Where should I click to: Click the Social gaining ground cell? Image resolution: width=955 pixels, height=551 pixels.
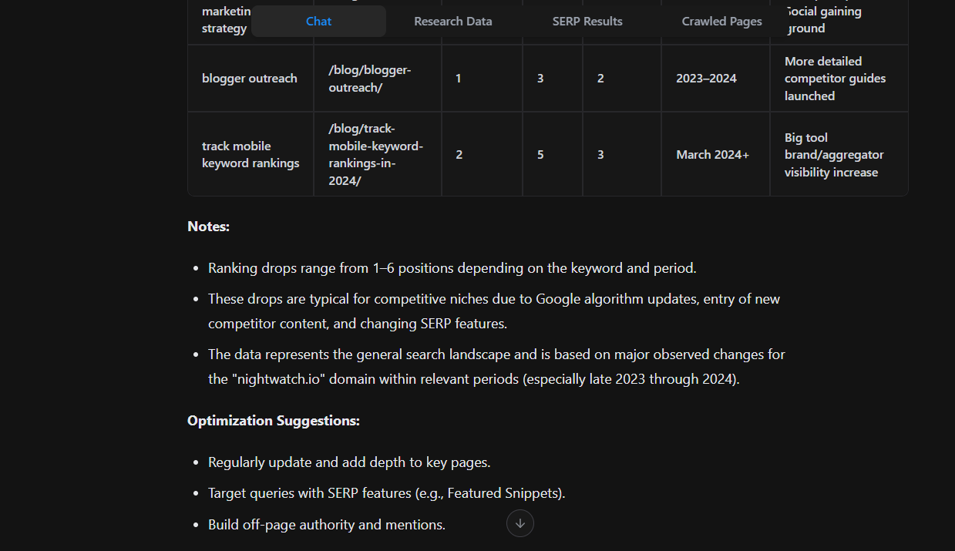823,19
